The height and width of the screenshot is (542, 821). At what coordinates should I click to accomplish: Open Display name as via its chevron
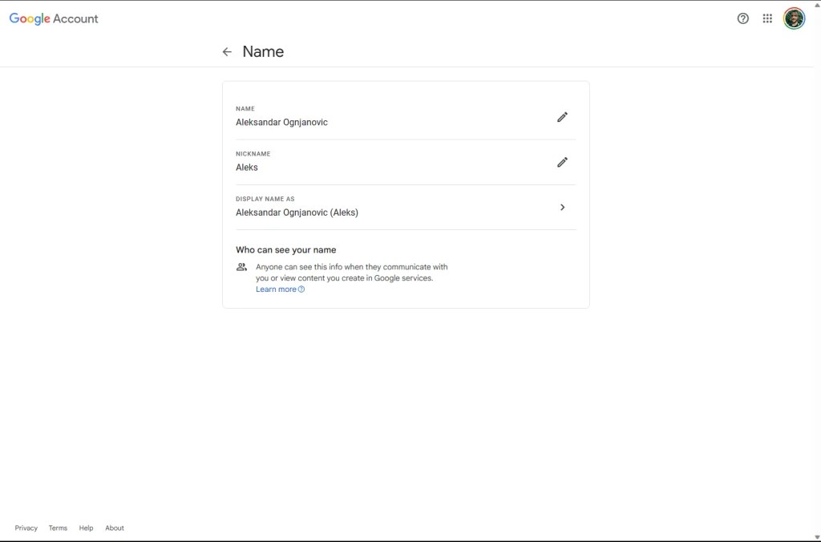[x=562, y=207]
